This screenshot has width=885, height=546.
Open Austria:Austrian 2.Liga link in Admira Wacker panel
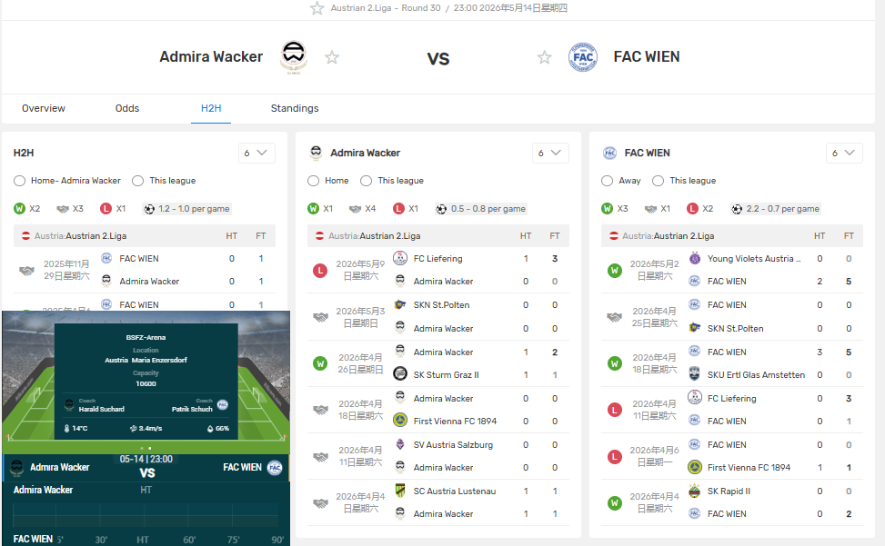point(374,236)
